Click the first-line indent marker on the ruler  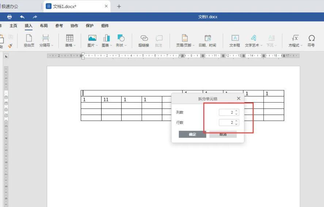tap(83, 54)
